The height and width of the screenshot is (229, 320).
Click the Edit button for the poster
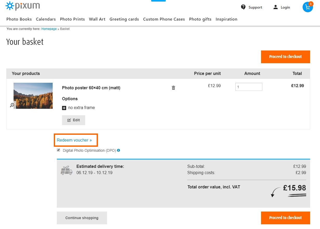pos(74,120)
